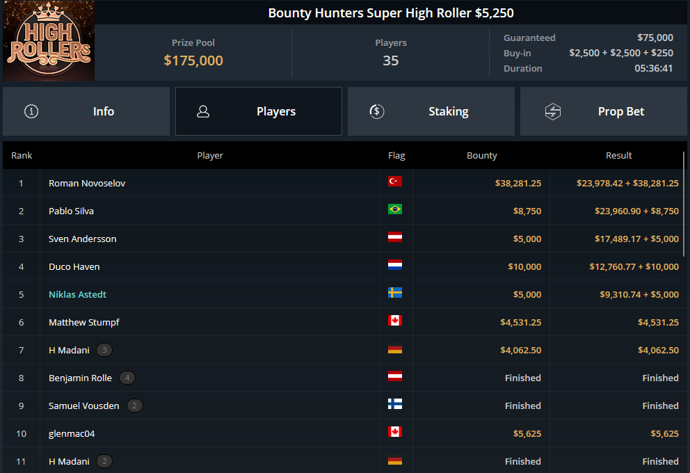This screenshot has height=473, width=690.
Task: Click the duration 05:36:41
Action: point(653,68)
